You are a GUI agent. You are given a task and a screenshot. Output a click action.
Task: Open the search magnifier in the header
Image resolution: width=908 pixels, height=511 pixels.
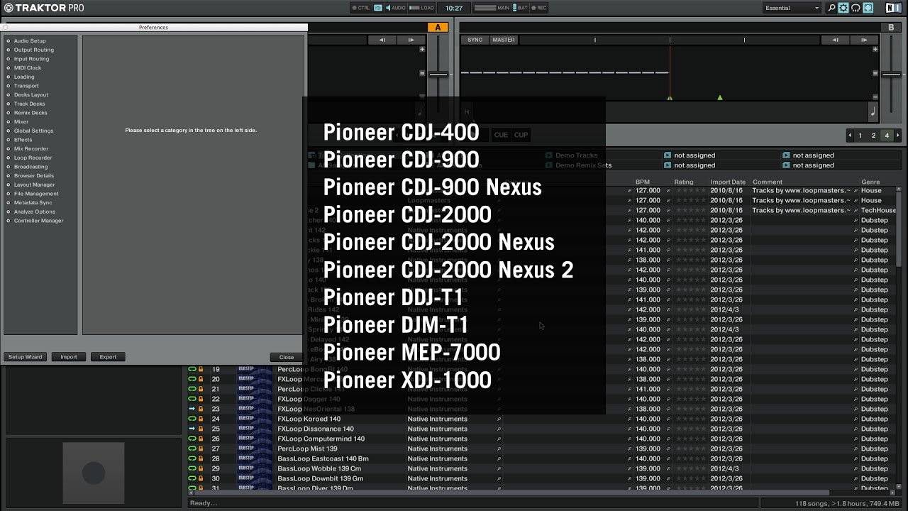[832, 8]
